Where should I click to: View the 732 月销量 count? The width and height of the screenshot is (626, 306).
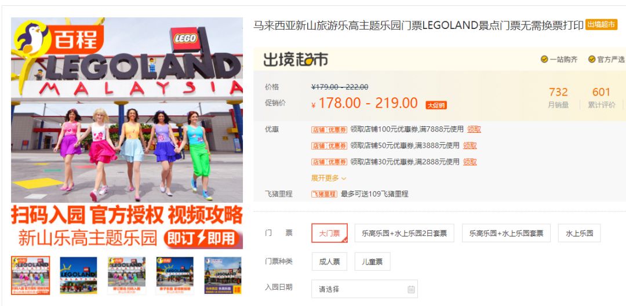(558, 98)
